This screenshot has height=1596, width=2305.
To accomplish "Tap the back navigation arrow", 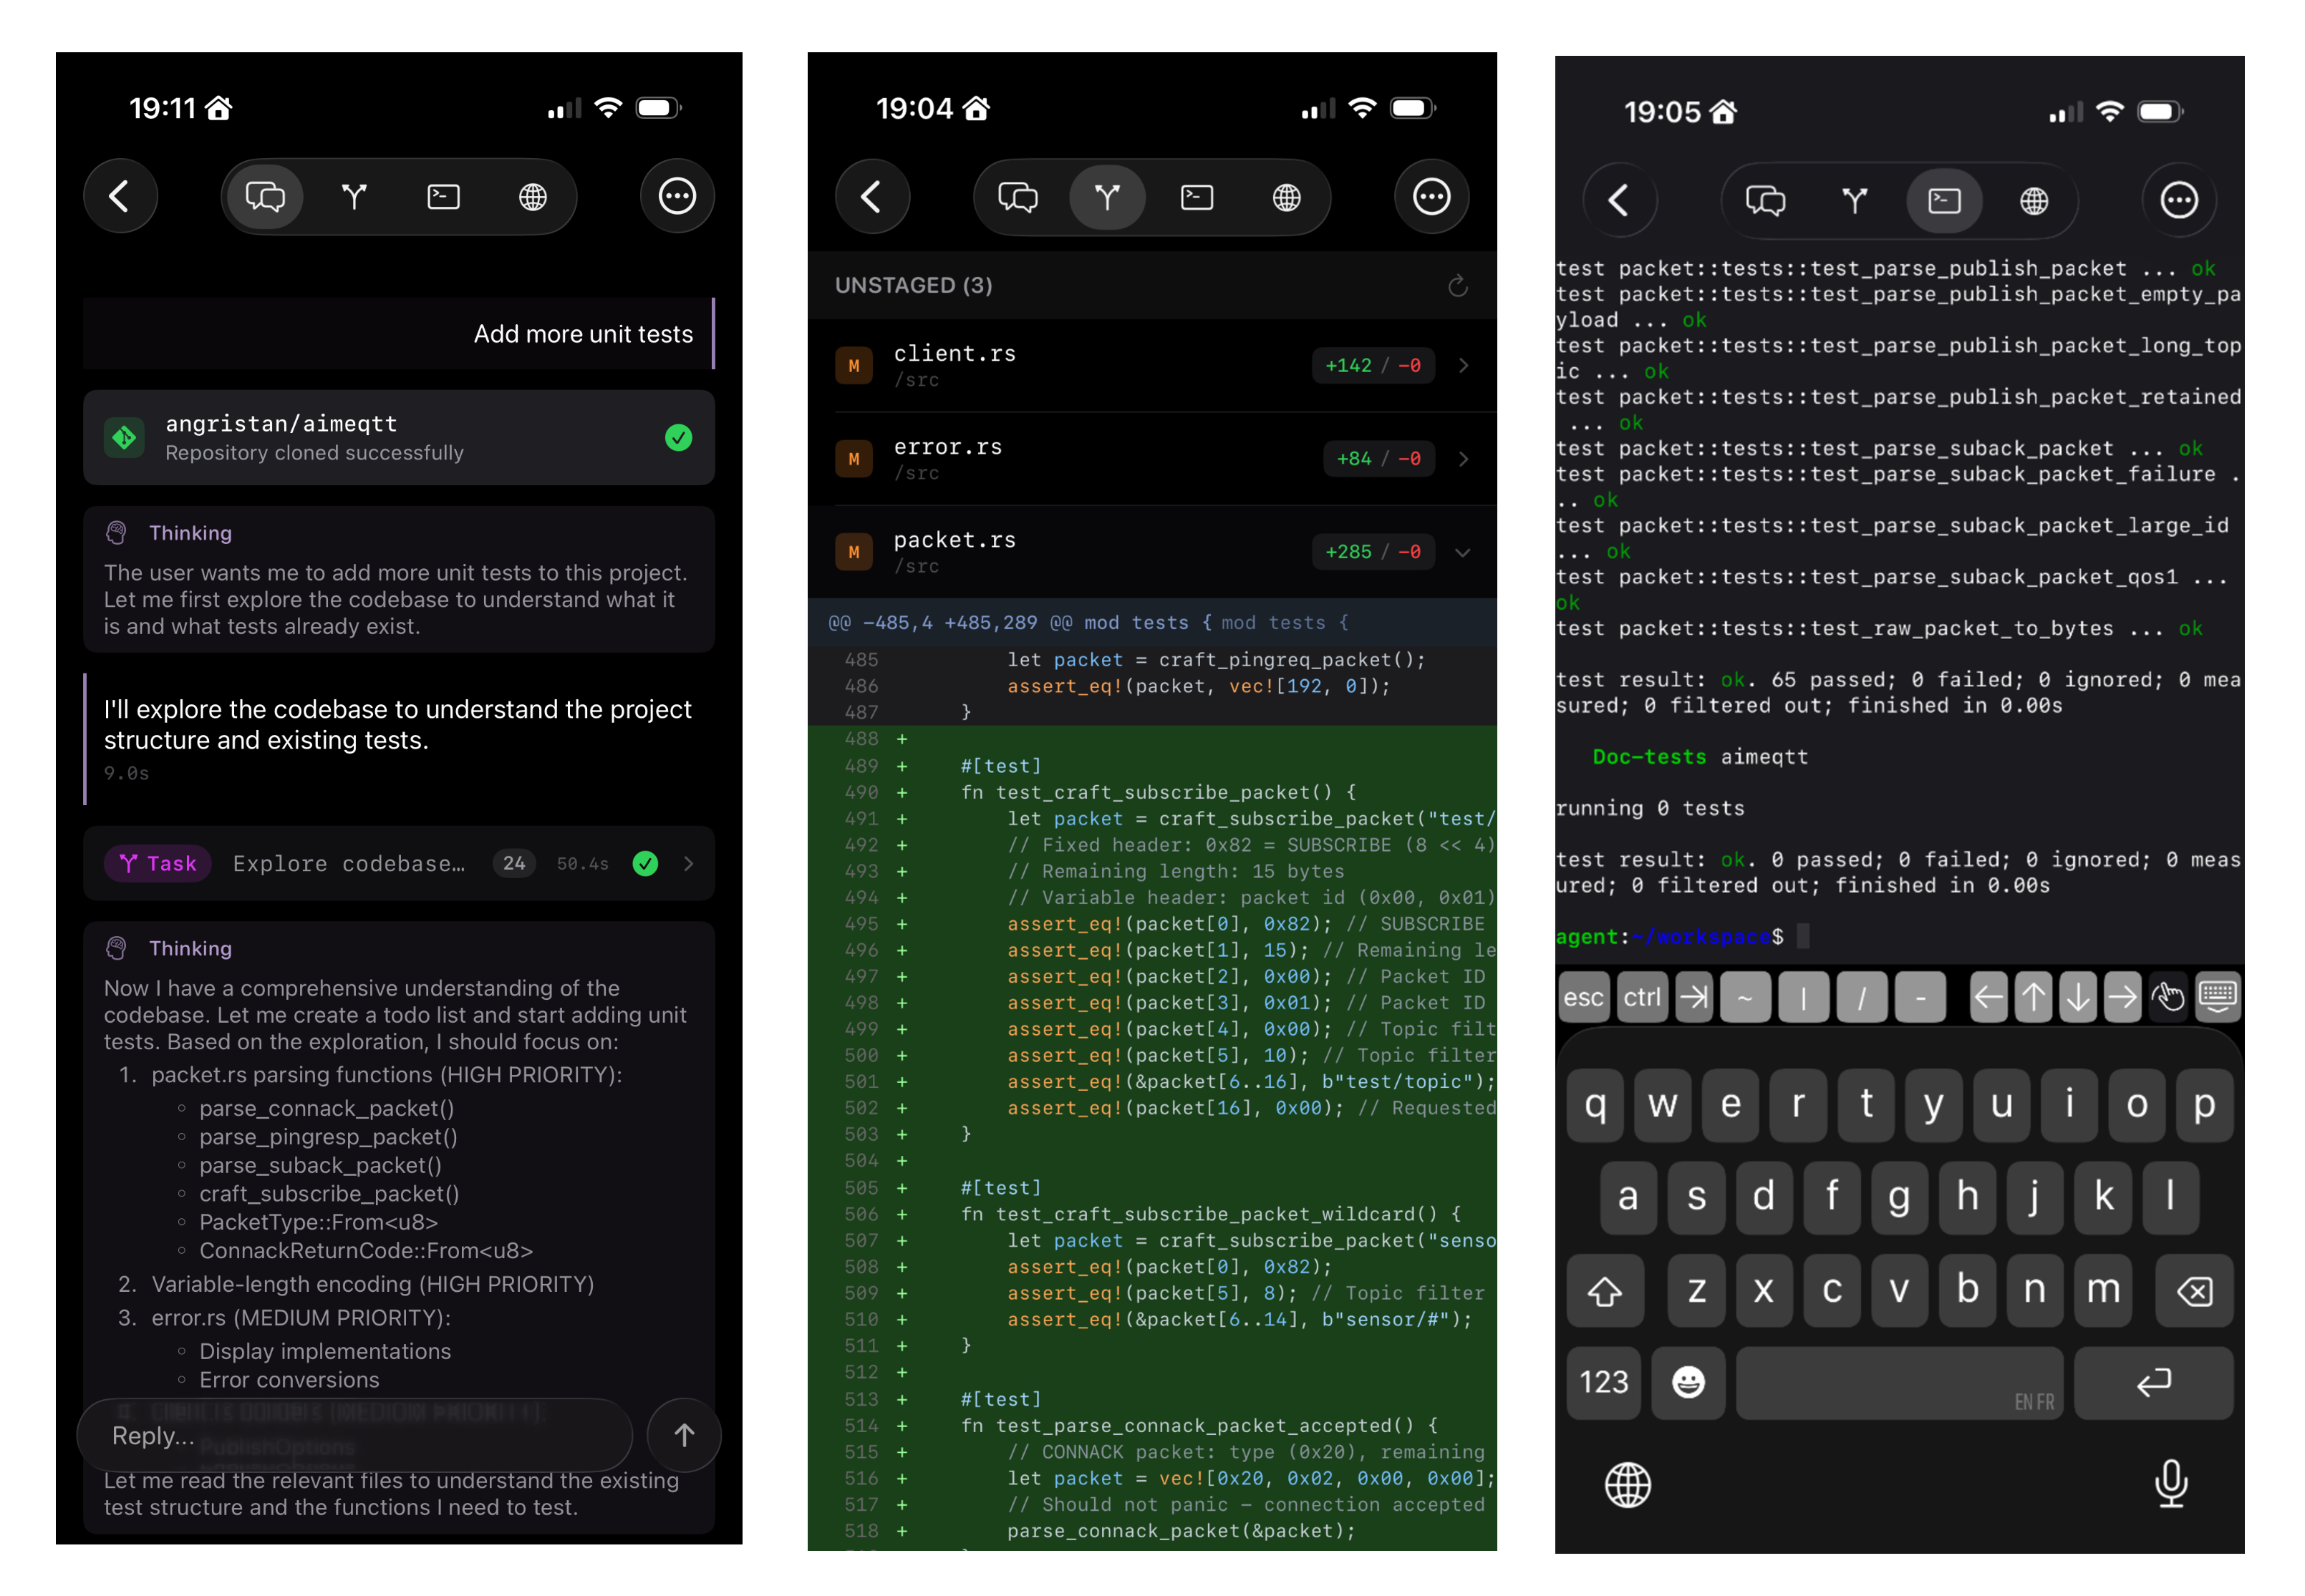I will coord(120,196).
